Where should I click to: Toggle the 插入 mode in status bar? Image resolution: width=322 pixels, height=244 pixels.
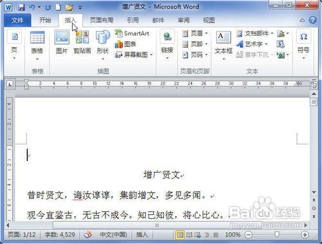tap(142, 235)
